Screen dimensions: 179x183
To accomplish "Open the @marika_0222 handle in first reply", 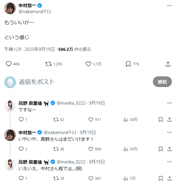I will pyautogui.click(x=70, y=103).
